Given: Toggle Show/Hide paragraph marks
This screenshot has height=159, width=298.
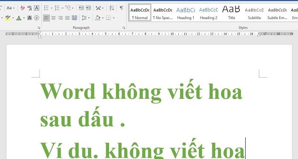Looking at the screenshot, I should click(x=121, y=8).
